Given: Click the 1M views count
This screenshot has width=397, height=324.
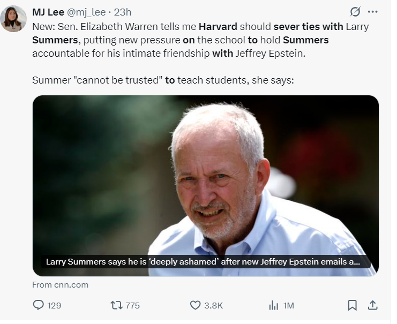Looking at the screenshot, I should (289, 305).
